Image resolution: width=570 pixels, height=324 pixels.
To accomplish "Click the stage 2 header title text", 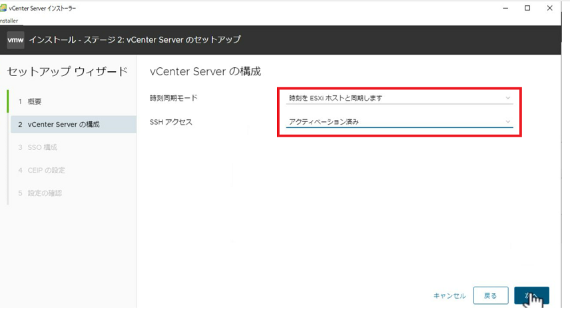I will coord(135,40).
